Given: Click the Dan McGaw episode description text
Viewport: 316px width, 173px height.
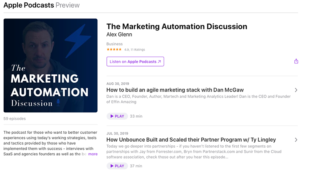Looking at the screenshot, I should (x=199, y=99).
